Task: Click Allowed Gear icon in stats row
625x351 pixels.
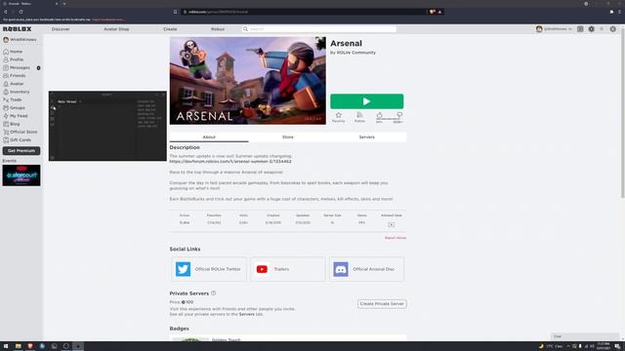Action: [x=391, y=224]
